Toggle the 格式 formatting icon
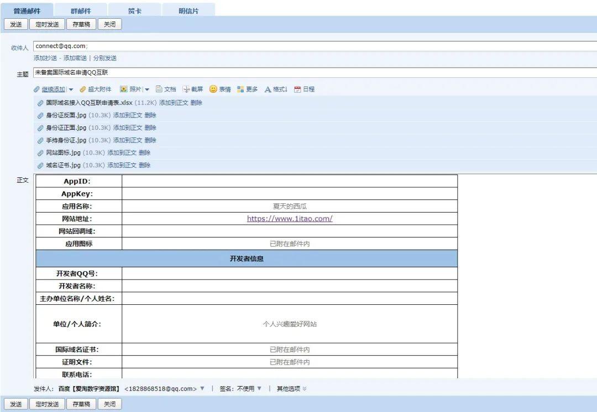 click(268, 89)
